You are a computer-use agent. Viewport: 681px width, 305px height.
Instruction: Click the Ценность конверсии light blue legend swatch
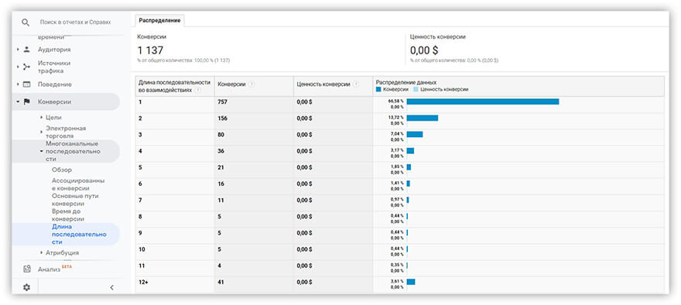pos(416,90)
